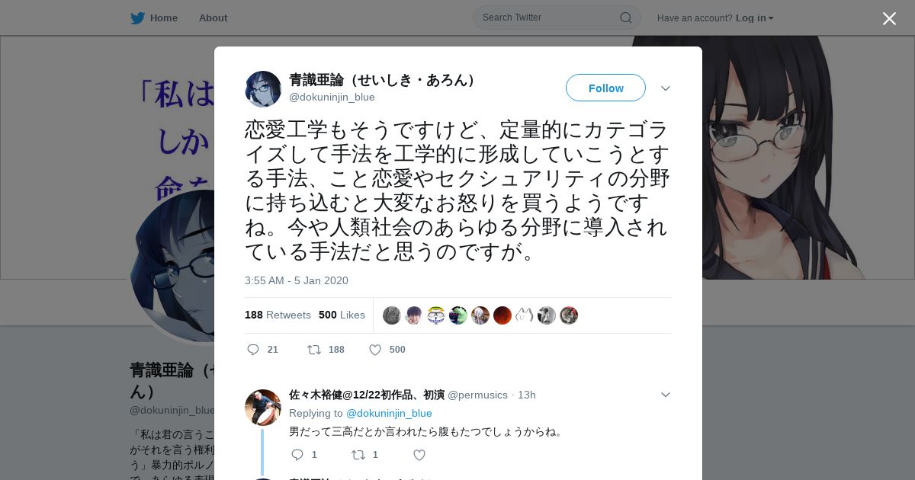Expand options chevron on 佐々木裕健's reply
Image resolution: width=915 pixels, height=480 pixels.
coord(666,395)
